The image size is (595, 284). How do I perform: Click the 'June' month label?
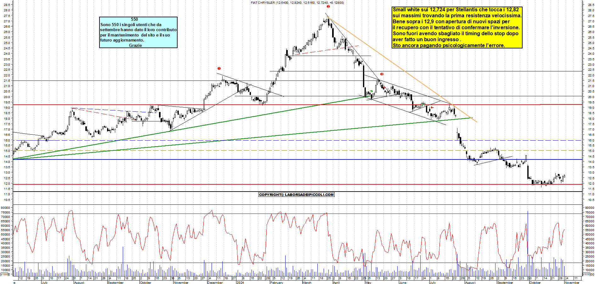pos(403,282)
